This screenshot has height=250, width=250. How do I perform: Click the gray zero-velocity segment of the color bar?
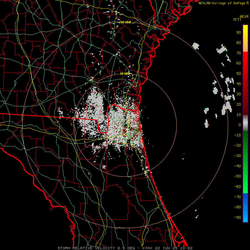point(245,123)
